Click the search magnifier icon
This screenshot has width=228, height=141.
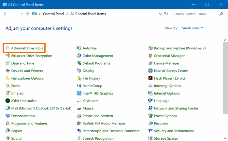tap(221, 14)
